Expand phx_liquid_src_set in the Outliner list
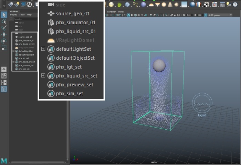This screenshot has height=165, width=241. click(13, 62)
